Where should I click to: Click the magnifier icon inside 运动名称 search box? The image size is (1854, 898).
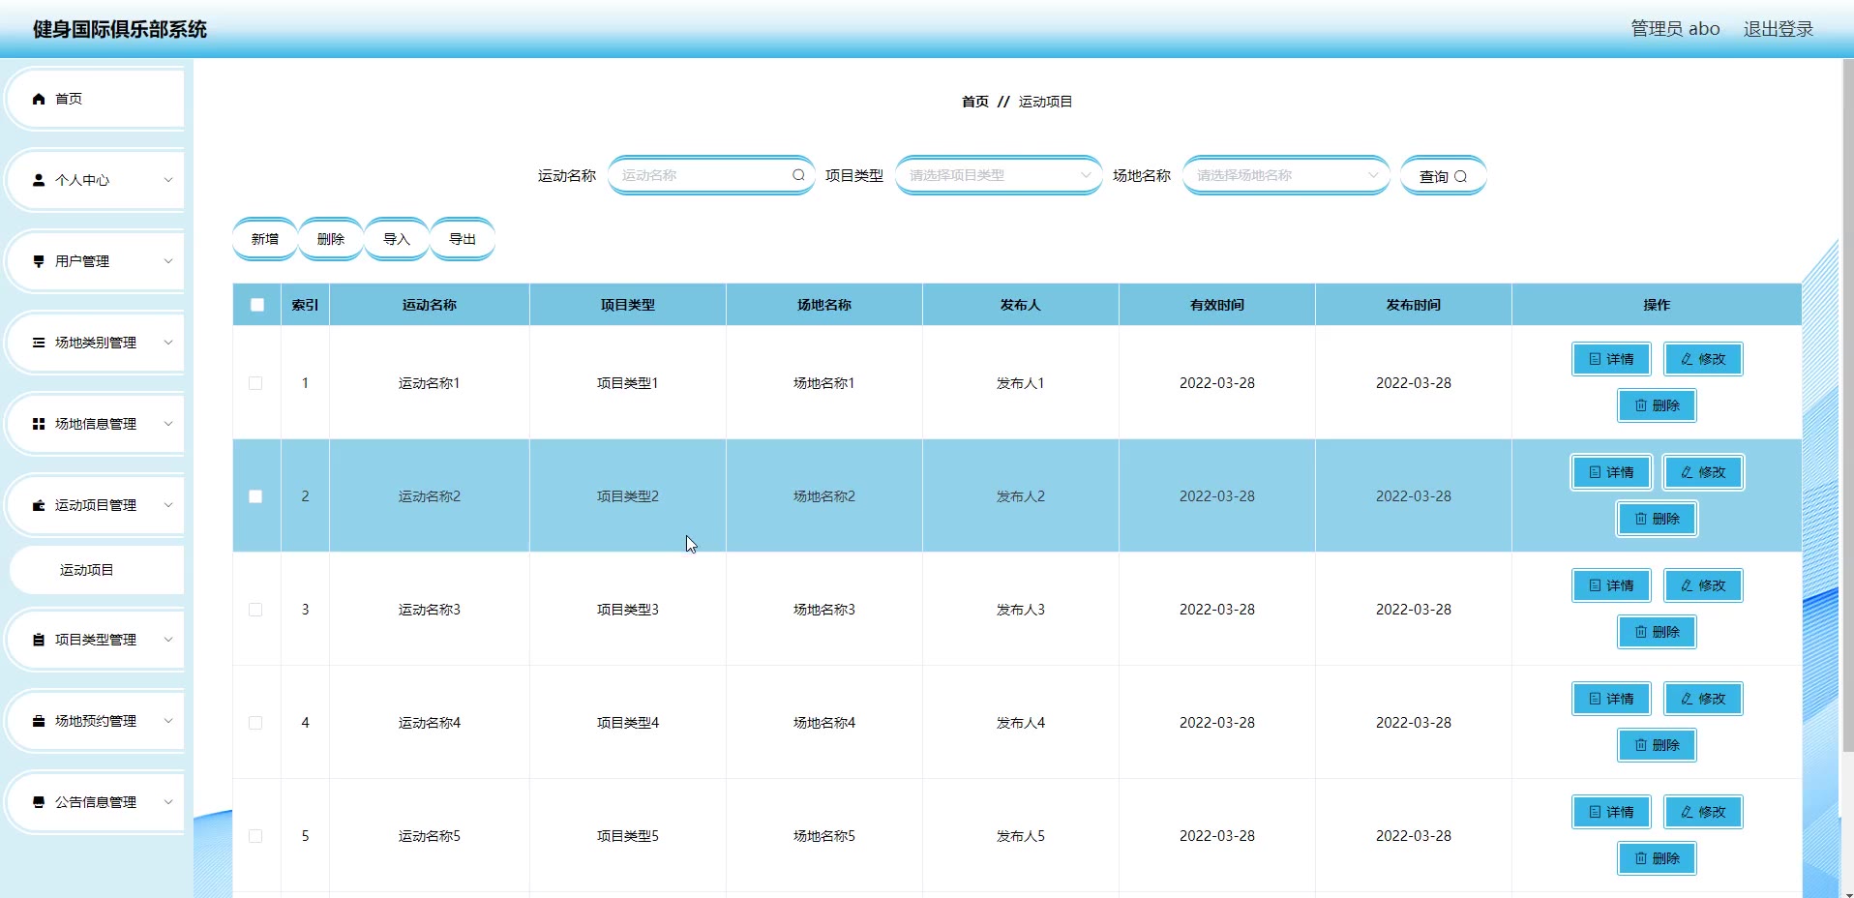798,175
